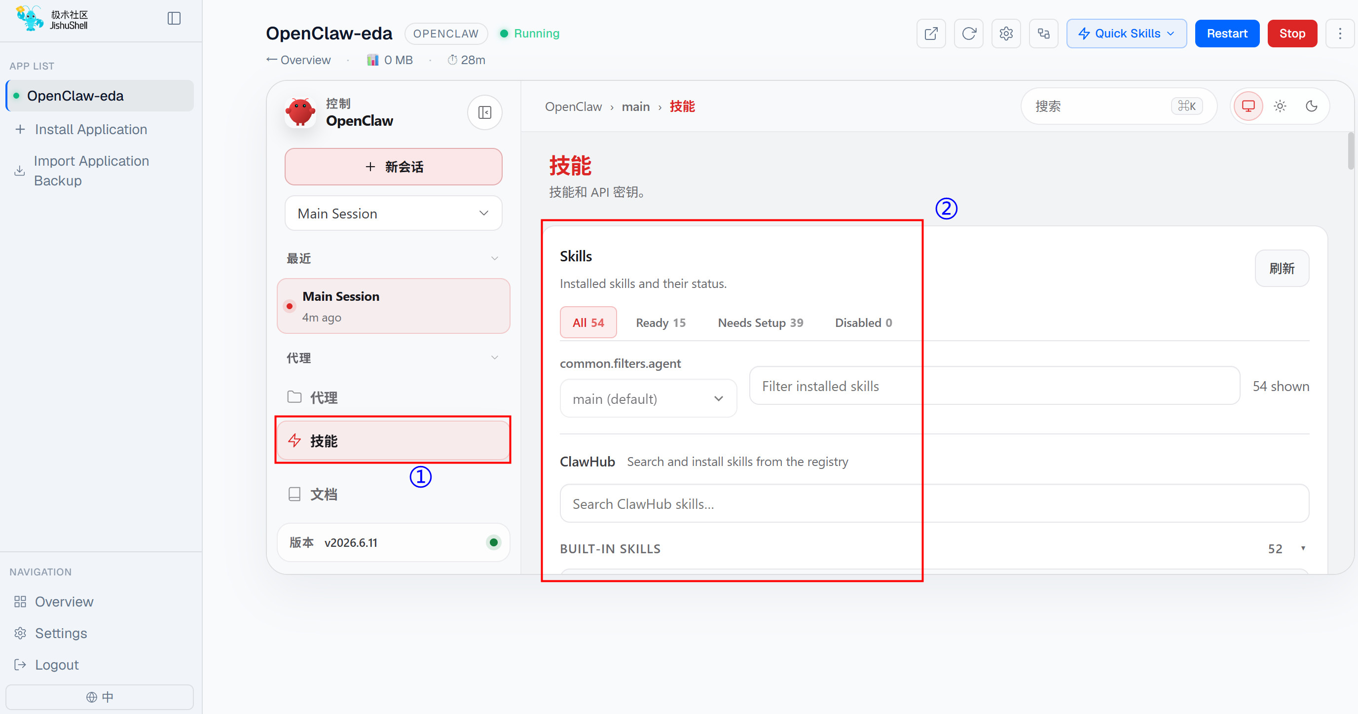Select the system theme monitor icon
Viewport: 1358px width, 714px height.
[1248, 107]
